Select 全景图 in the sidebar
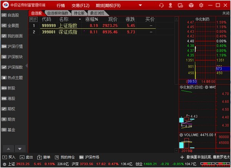 point(10,26)
